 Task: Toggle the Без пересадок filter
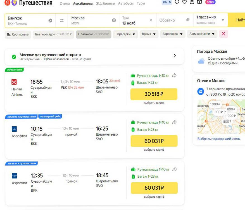coord(53,34)
